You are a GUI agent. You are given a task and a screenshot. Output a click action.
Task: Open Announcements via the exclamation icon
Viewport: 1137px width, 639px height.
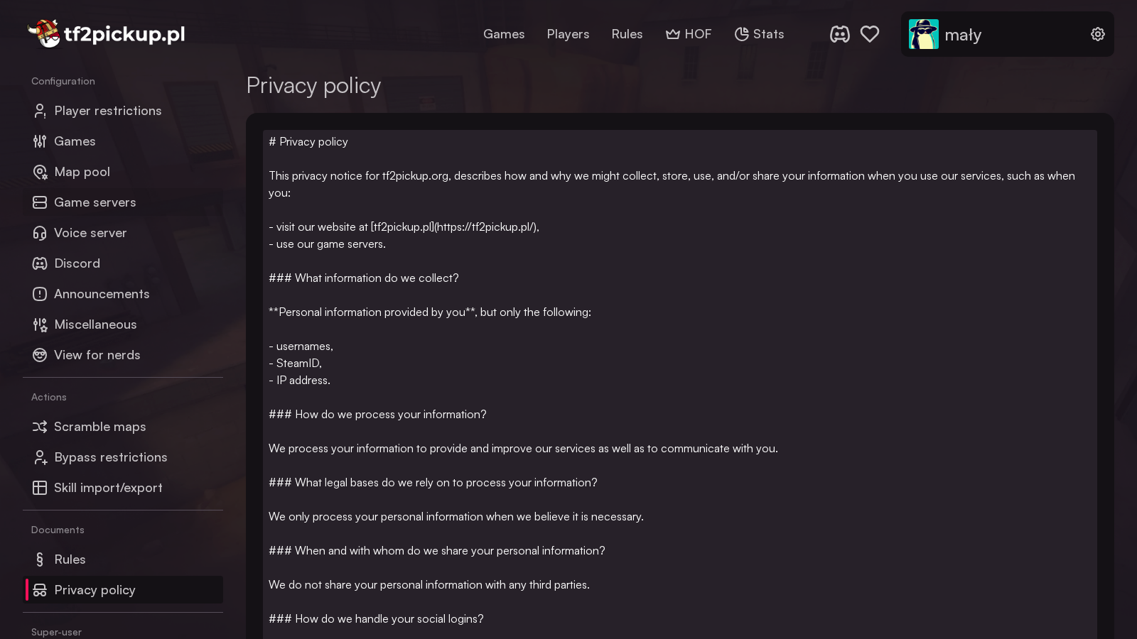(x=40, y=294)
